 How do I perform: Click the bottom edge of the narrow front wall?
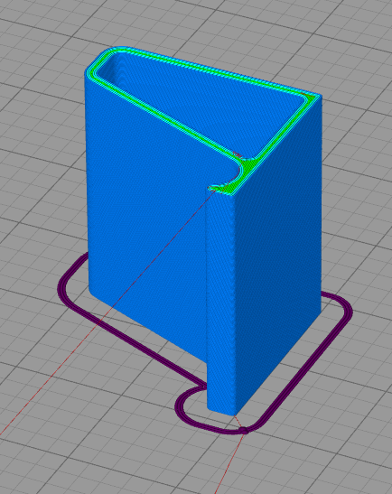(220, 411)
